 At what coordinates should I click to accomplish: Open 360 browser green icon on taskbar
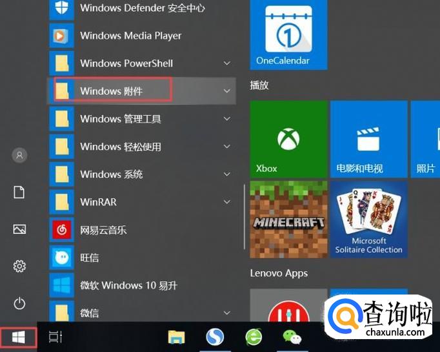tap(254, 337)
